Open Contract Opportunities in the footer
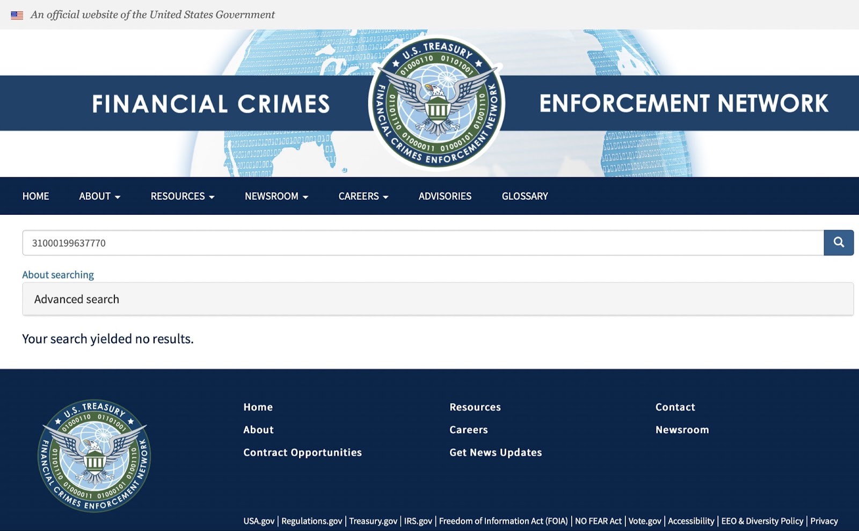The image size is (859, 531). tap(303, 452)
